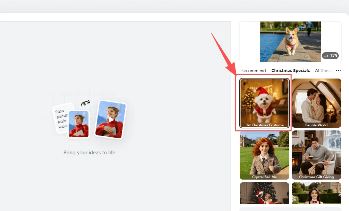
Task: Switch to the Christmas Specials tab
Action: [290, 70]
